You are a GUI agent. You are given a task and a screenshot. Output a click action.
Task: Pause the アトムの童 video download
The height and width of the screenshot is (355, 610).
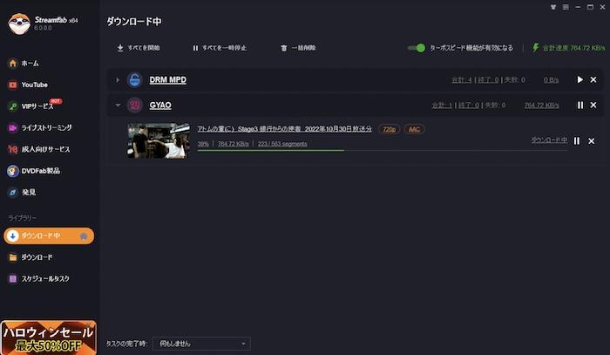tap(577, 141)
